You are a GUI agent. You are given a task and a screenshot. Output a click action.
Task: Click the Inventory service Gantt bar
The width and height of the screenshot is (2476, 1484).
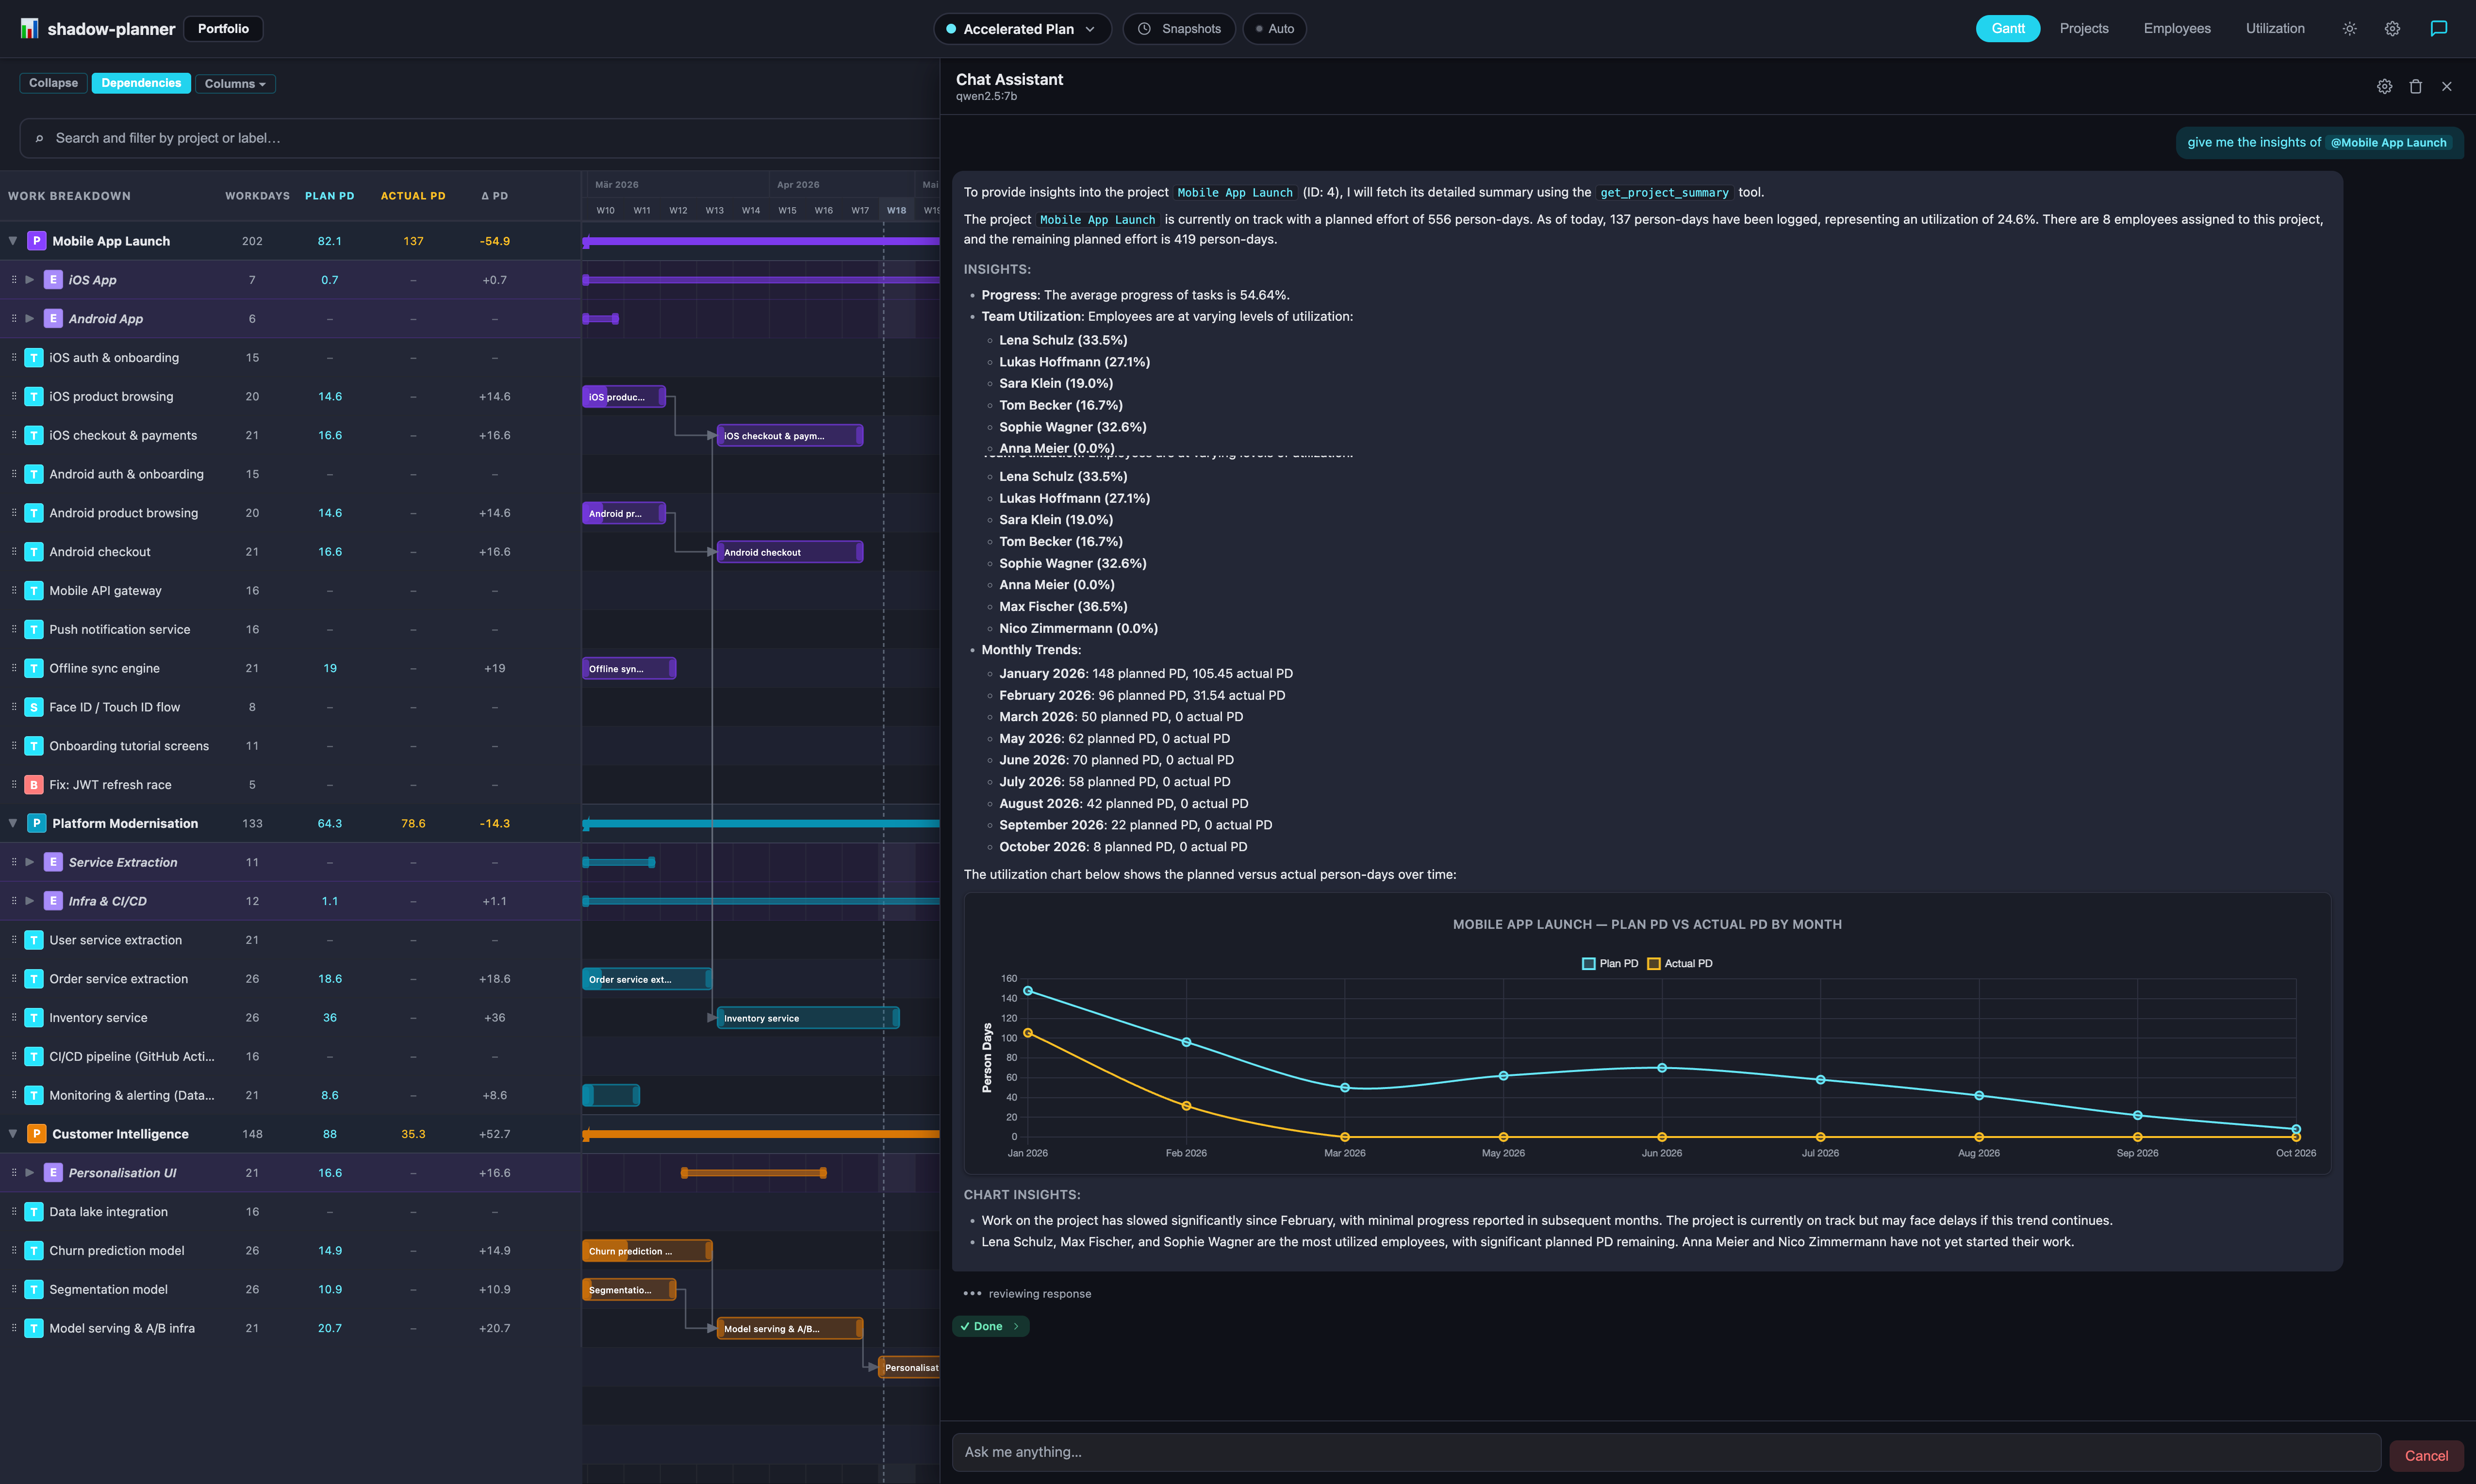point(808,1018)
